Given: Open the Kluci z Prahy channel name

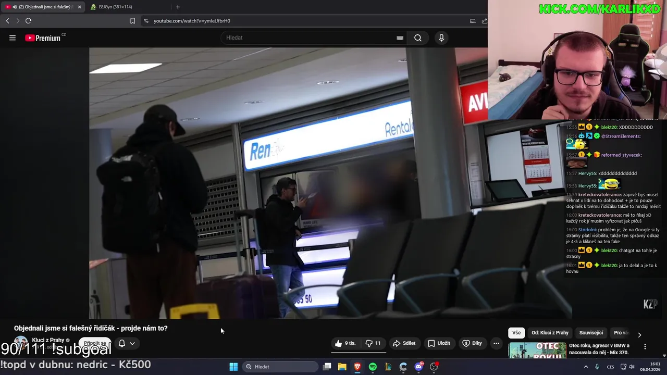Looking at the screenshot, I should [48, 340].
